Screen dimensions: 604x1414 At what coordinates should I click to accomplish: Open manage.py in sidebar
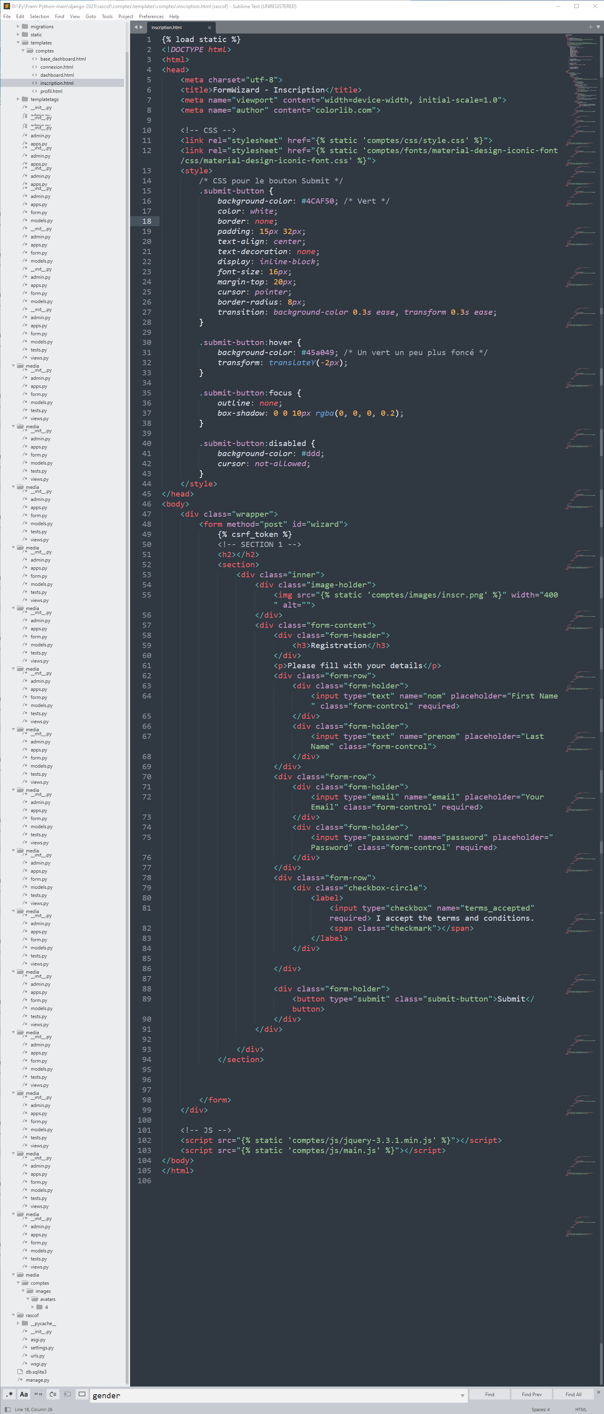[37, 1380]
